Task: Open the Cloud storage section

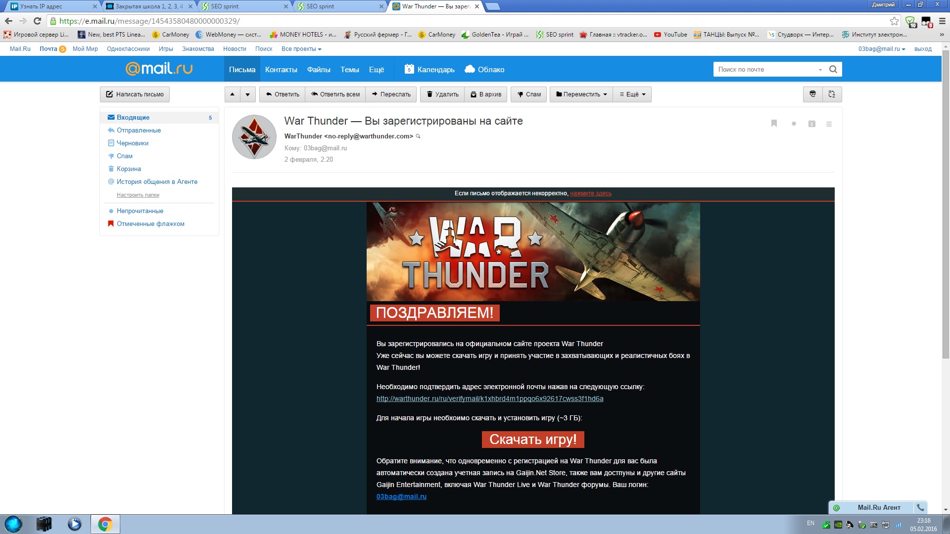Action: point(484,69)
